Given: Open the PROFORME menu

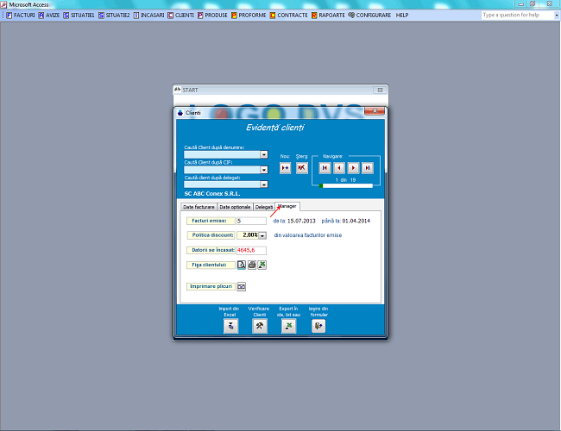Looking at the screenshot, I should coord(249,15).
